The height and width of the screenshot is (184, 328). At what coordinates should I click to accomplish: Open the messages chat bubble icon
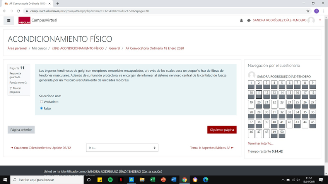[249, 20]
